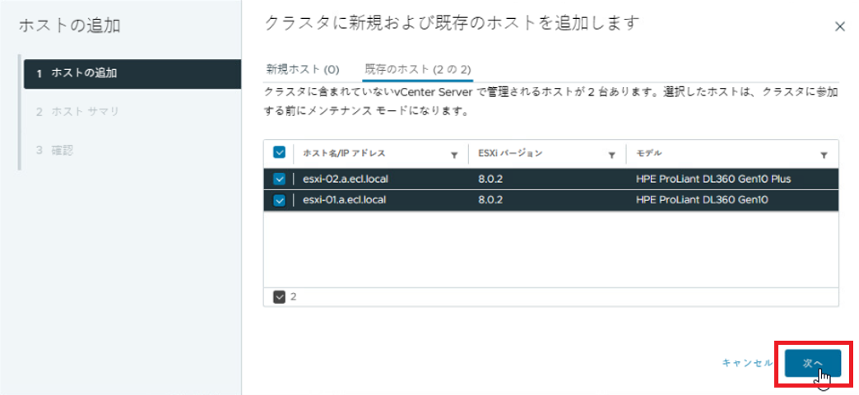Filter the ホスト名/IP アドレス column

pyautogui.click(x=454, y=156)
